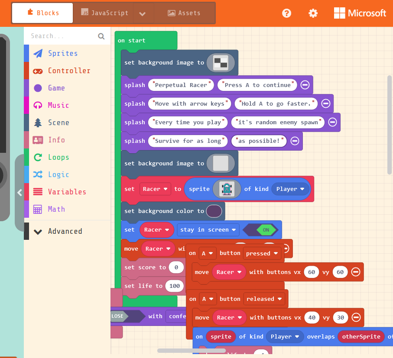The width and height of the screenshot is (393, 358).
Task: Edit the 'it's random enemy spawn' text
Action: (x=278, y=122)
